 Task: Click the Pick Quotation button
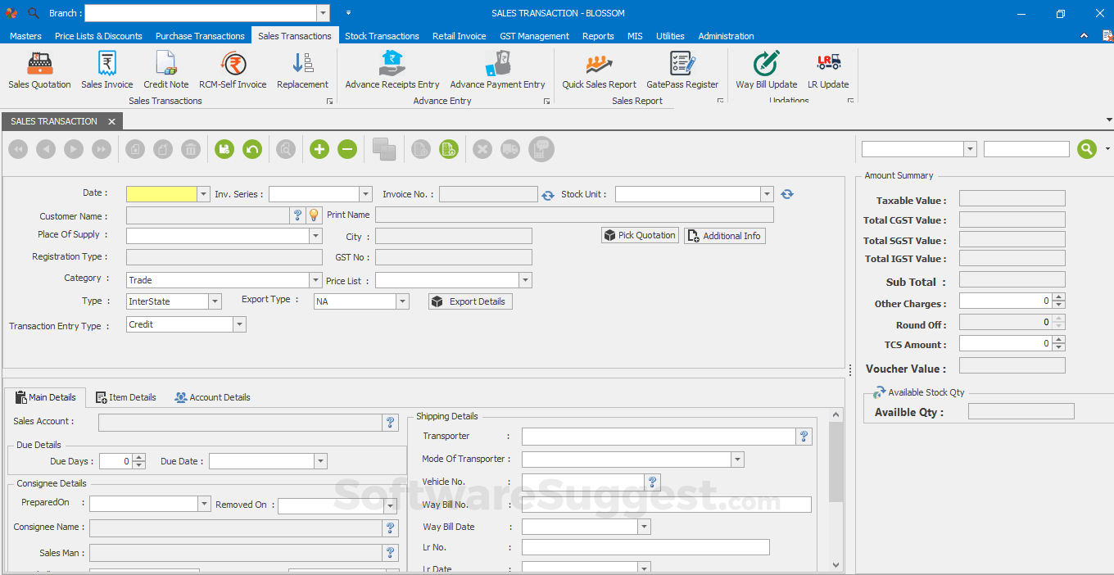(640, 235)
